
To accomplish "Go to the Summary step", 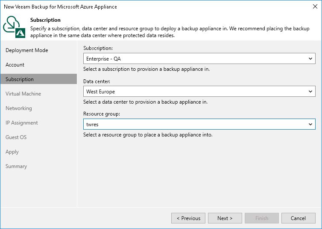I will tap(16, 166).
